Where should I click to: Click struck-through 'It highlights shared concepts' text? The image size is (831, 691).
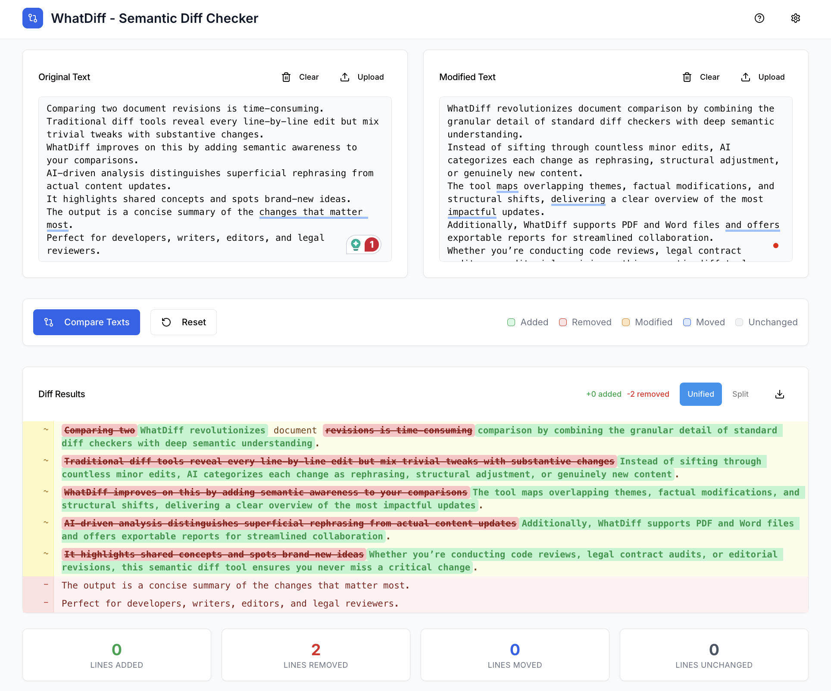coord(214,554)
